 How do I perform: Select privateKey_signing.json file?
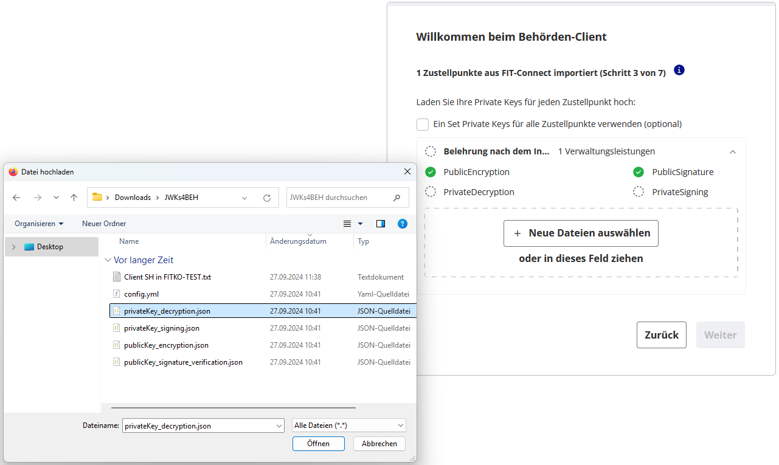point(161,328)
